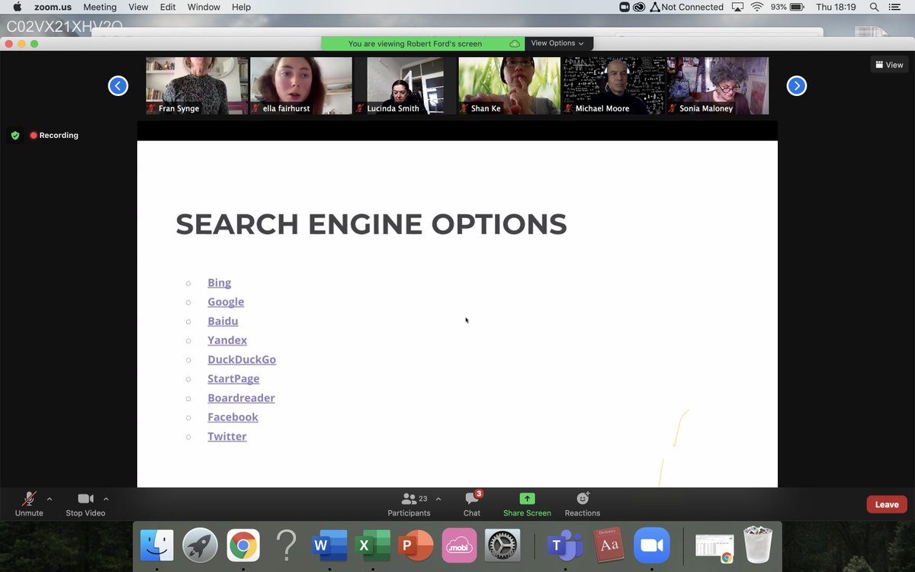Open the Google link
Screen dimensions: 915x572
pos(226,301)
